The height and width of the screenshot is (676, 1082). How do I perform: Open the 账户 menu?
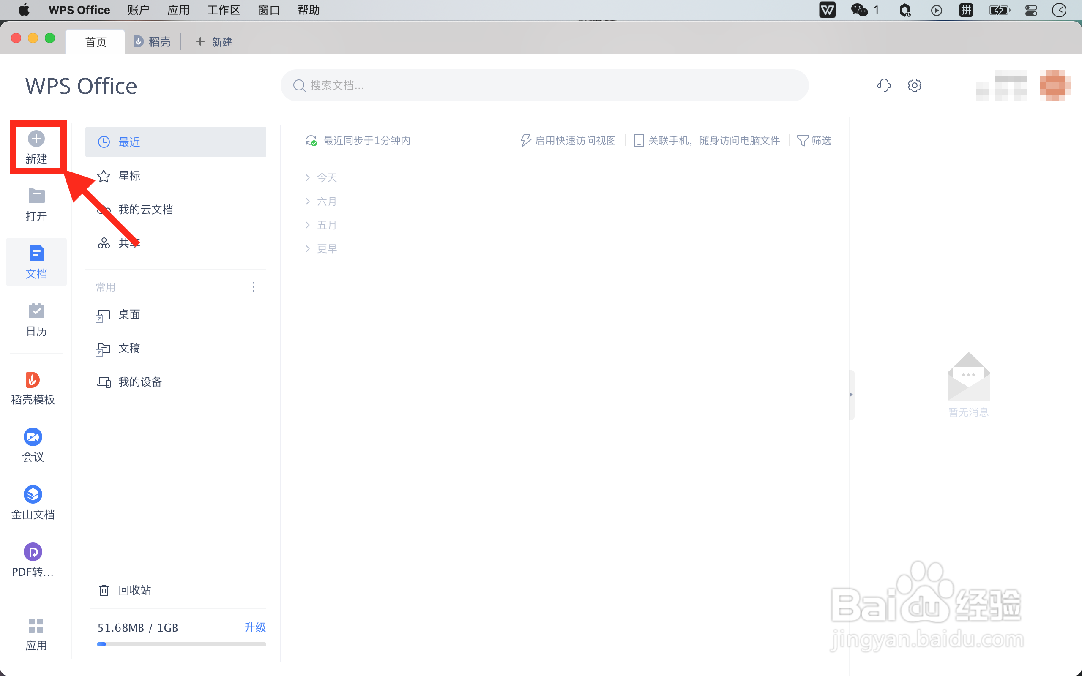coord(138,10)
